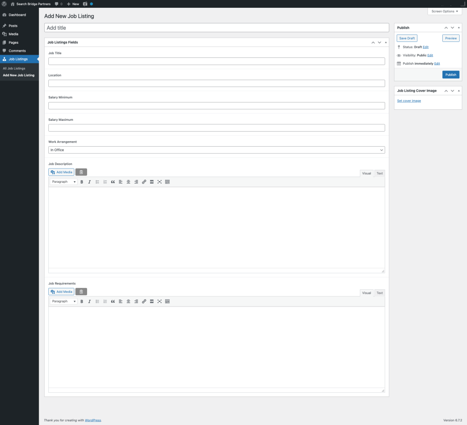Click Set cover image link
This screenshot has width=467, height=425.
pyautogui.click(x=409, y=101)
